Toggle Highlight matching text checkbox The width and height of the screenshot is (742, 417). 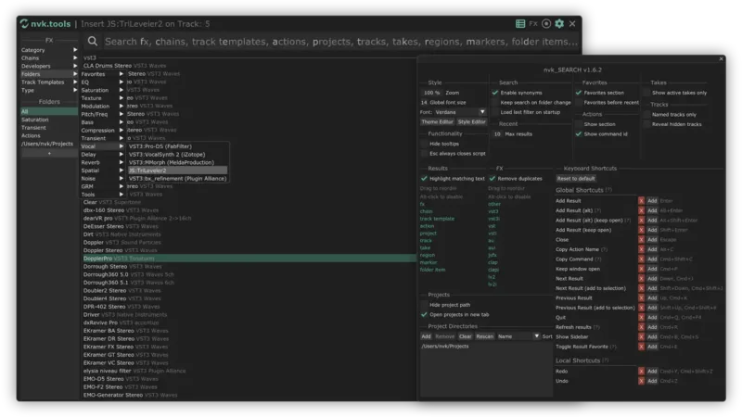(x=424, y=178)
